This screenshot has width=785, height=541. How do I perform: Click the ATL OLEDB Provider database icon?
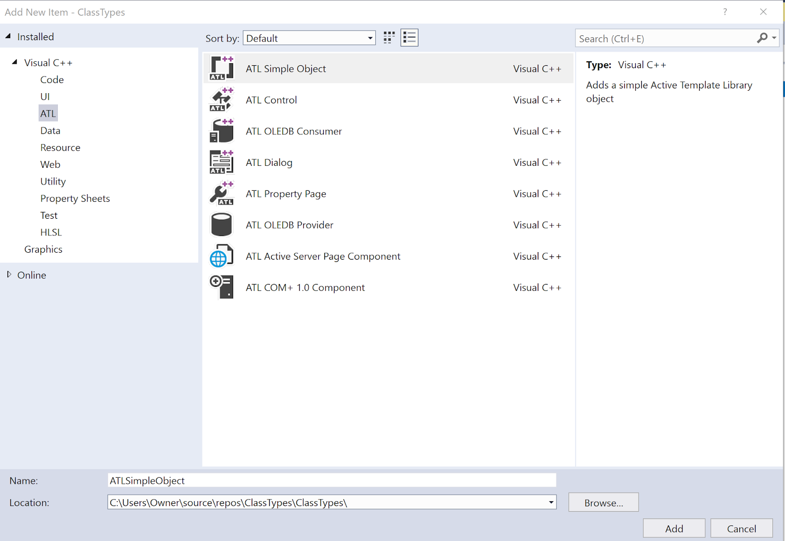[221, 225]
